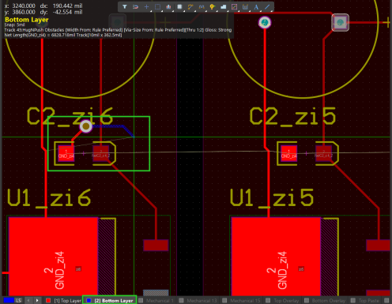This screenshot has height=304, width=392.
Task: Click the Bottom Overlay layer tab
Action: tap(326, 300)
